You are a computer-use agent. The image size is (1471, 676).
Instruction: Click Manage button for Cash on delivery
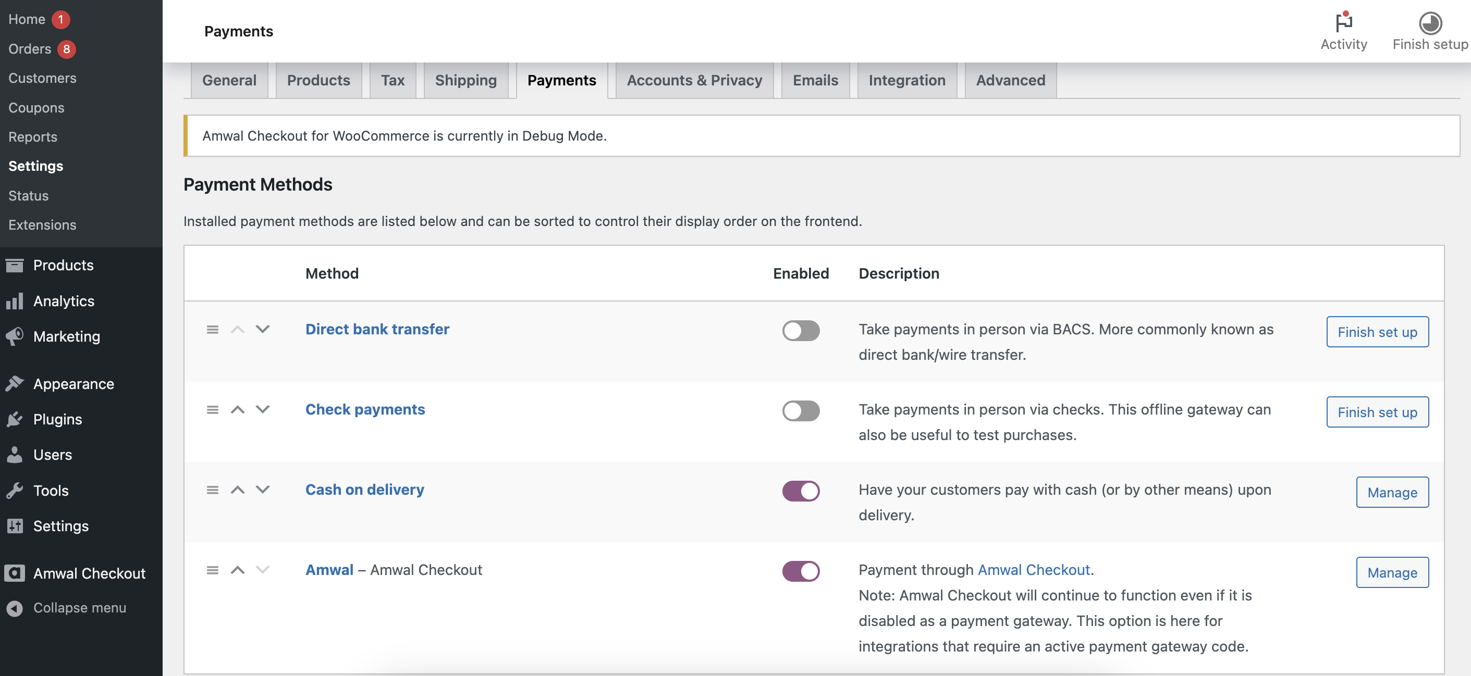click(x=1392, y=492)
